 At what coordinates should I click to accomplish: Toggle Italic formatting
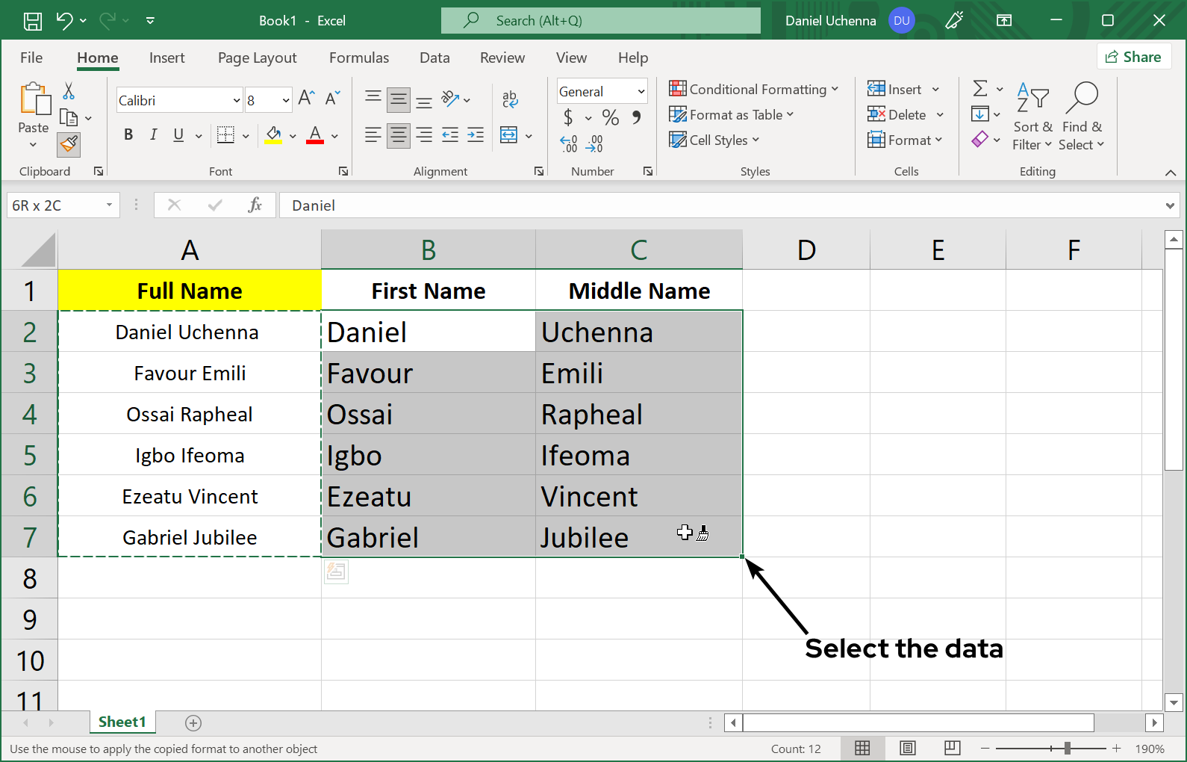[153, 134]
